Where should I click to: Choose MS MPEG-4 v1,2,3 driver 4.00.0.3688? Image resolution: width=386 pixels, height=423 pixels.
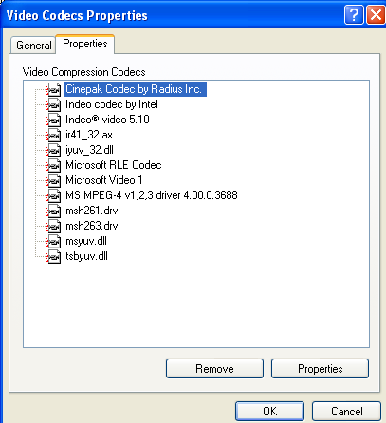tap(152, 195)
